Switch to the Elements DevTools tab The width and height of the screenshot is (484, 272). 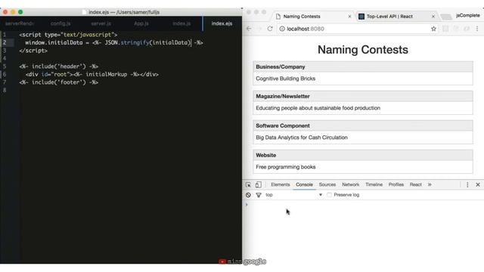pyautogui.click(x=281, y=184)
